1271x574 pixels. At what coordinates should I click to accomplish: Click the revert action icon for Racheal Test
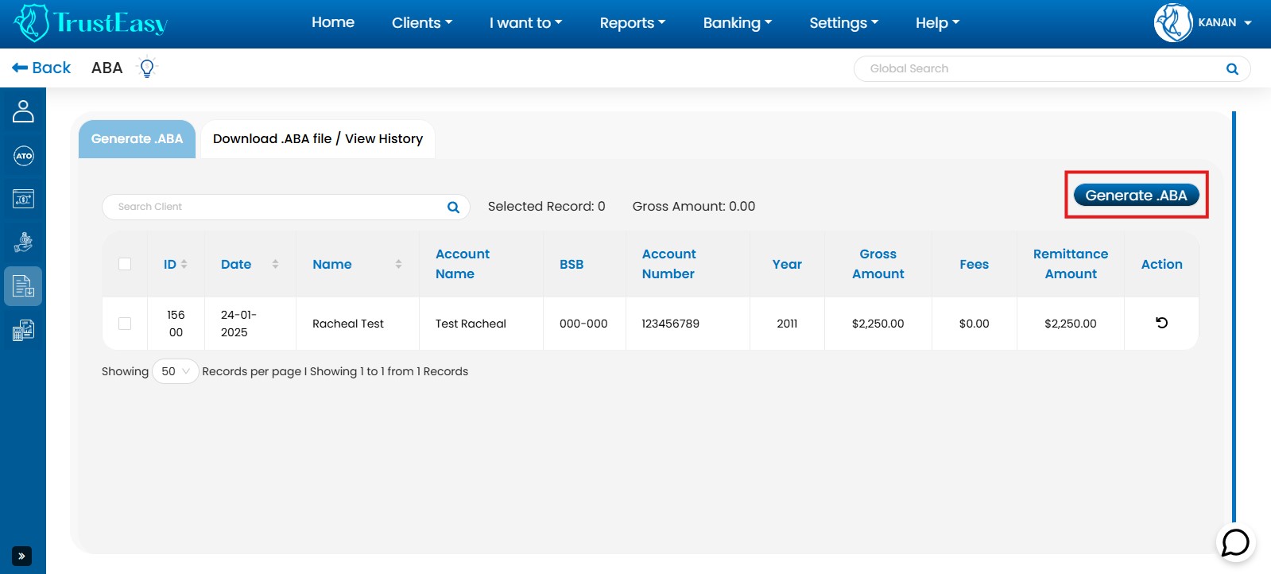coord(1161,323)
